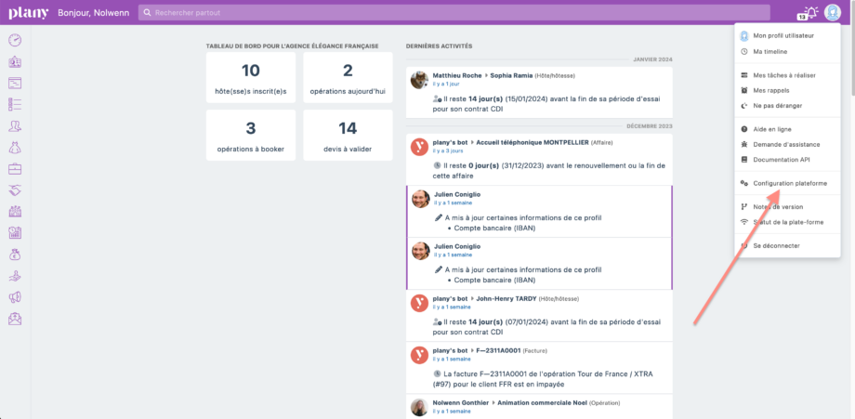Collapse the user avatar menu
Screen dimensions: 855x419
(x=833, y=12)
